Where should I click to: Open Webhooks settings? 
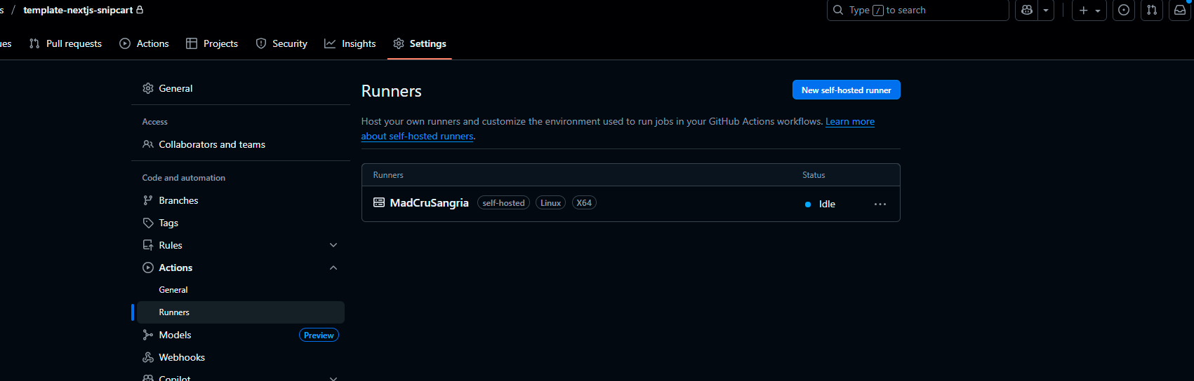241,357
